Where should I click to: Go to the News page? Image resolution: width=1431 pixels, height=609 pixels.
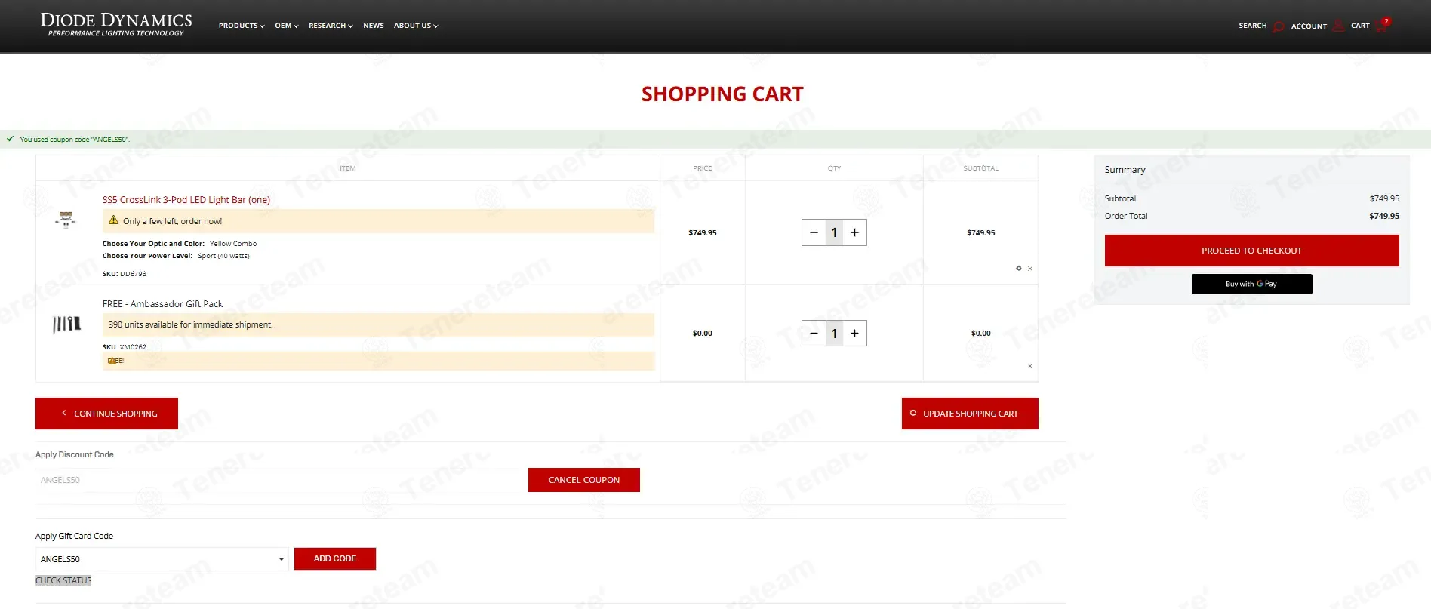[374, 26]
